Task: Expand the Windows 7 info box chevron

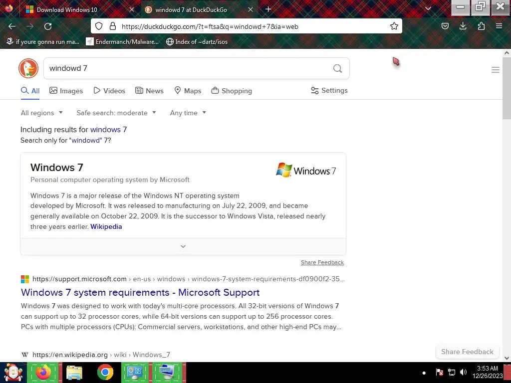Action: (183, 246)
